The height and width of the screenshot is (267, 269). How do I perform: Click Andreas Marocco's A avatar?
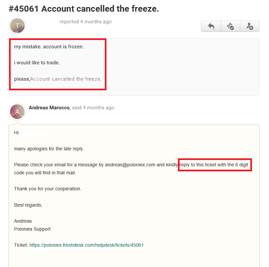(18, 112)
